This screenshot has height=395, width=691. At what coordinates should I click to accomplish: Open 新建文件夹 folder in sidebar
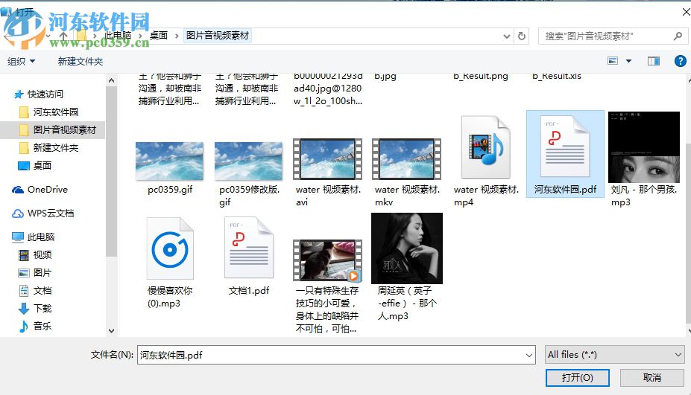point(55,148)
